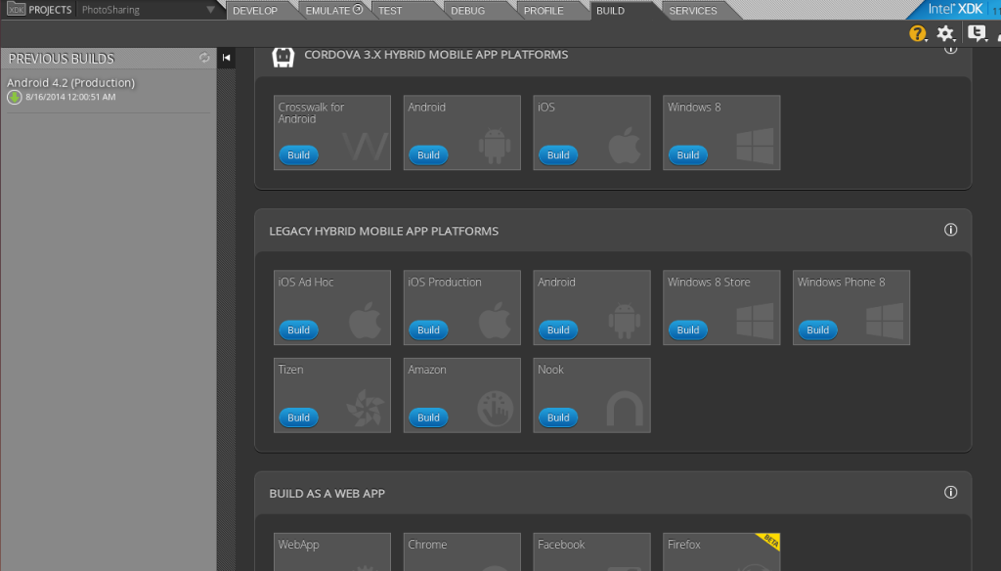The height and width of the screenshot is (571, 1001).
Task: Click the Windows logo in Windows Phone 8 tile
Action: point(885,322)
